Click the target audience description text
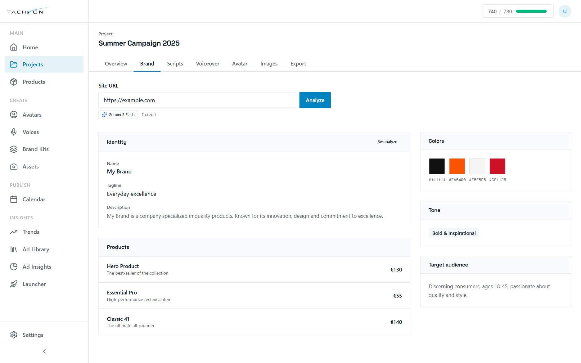This screenshot has height=363, width=581. pyautogui.click(x=489, y=291)
